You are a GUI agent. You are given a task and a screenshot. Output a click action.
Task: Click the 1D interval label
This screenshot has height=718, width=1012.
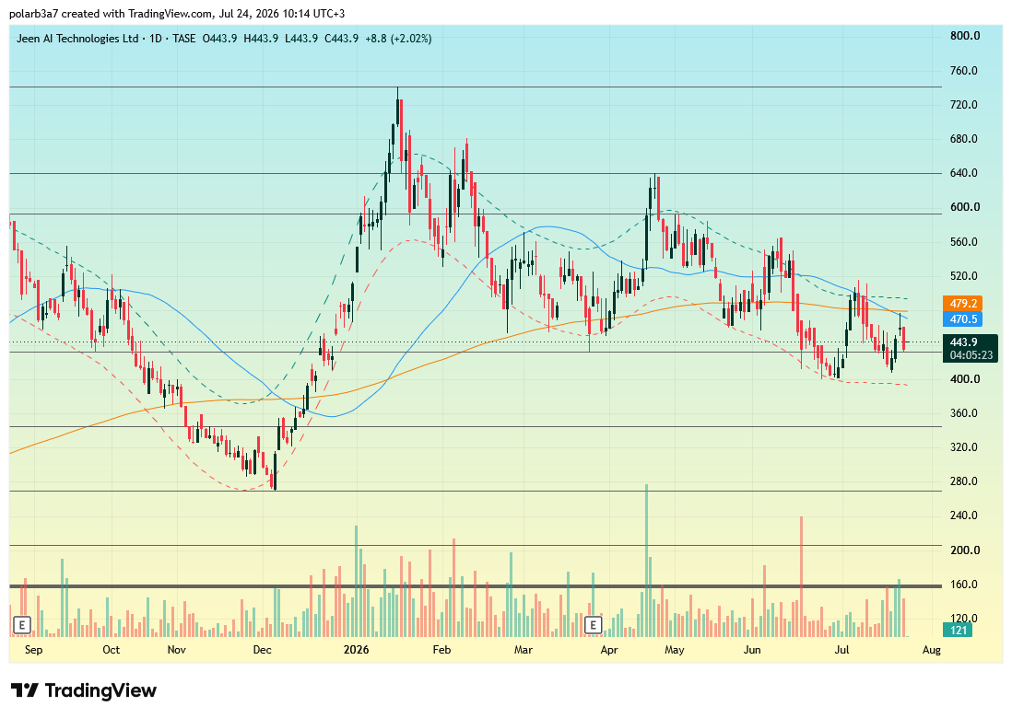[156, 39]
